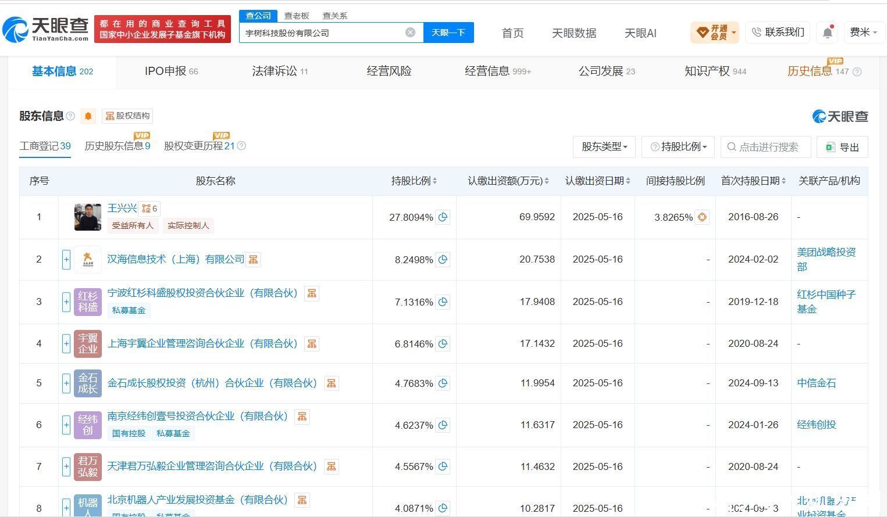Click indirect shareholding icon beside 3.8265%

point(702,217)
